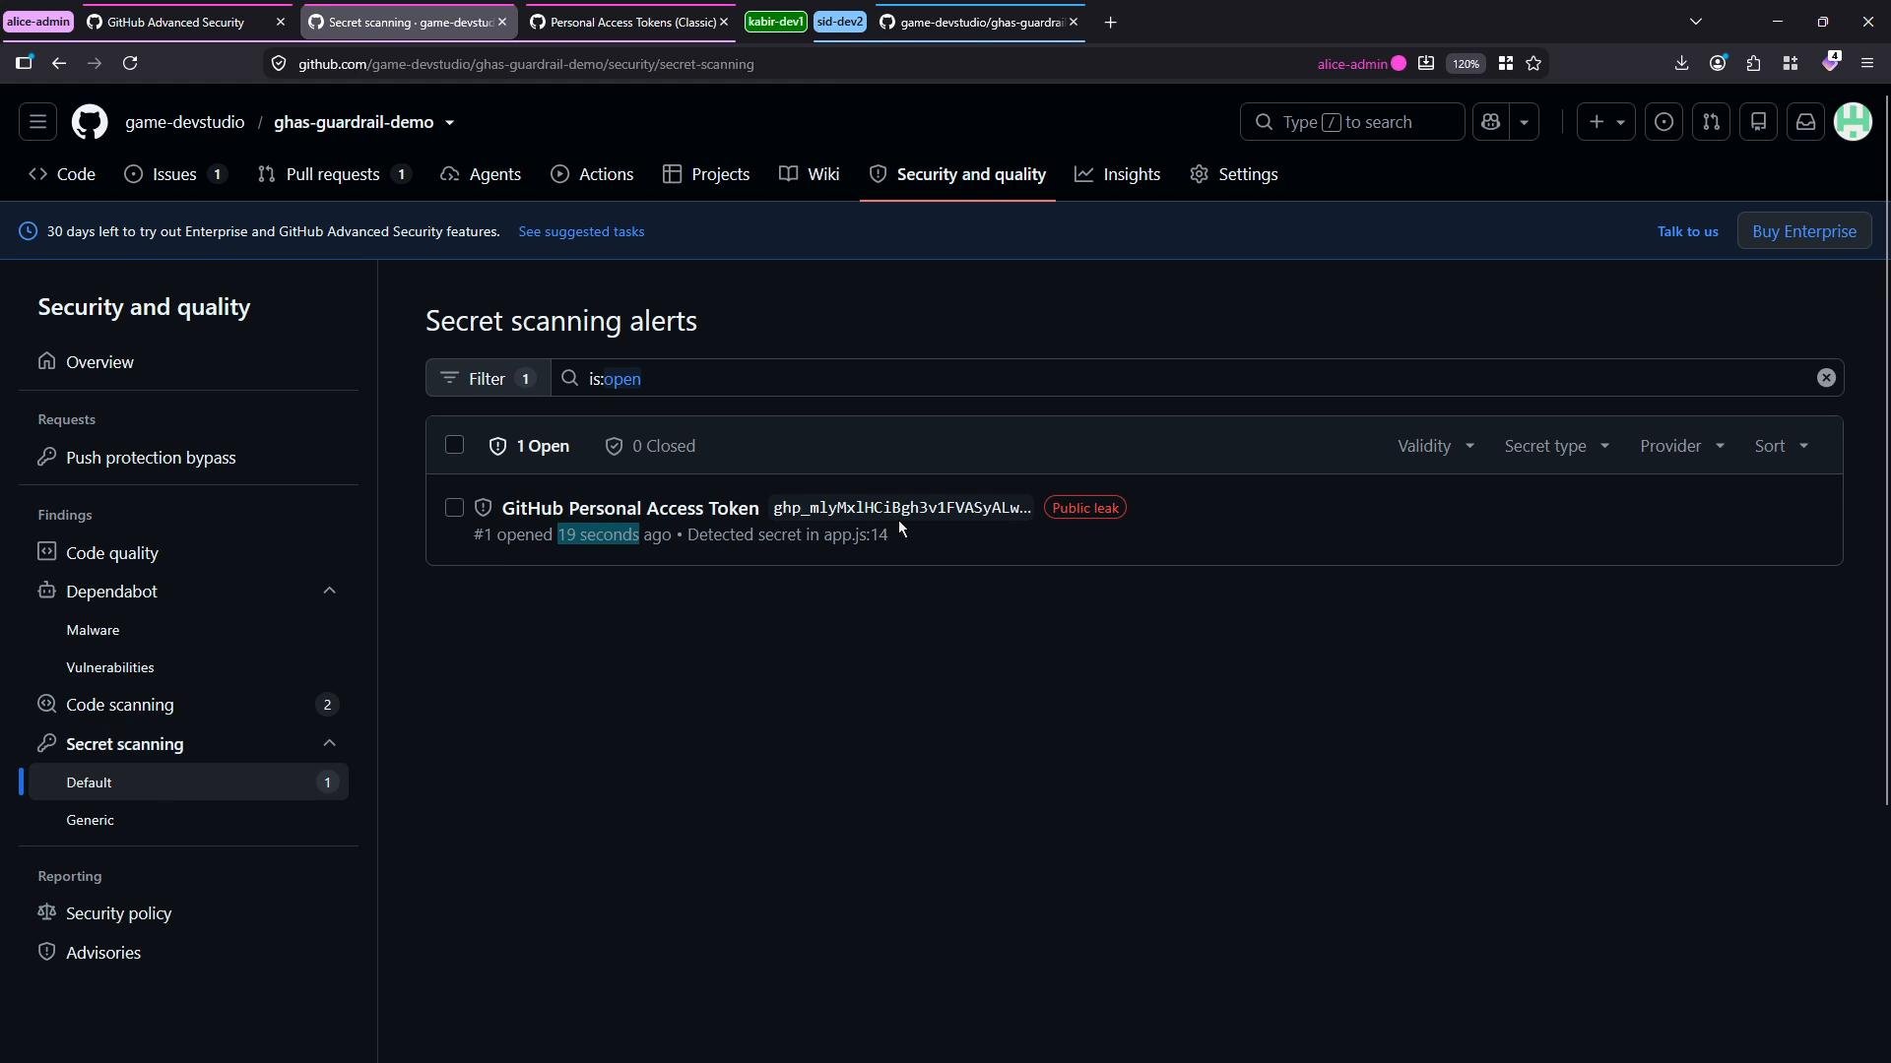Open the user avatar menu
The image size is (1891, 1063).
(1853, 122)
